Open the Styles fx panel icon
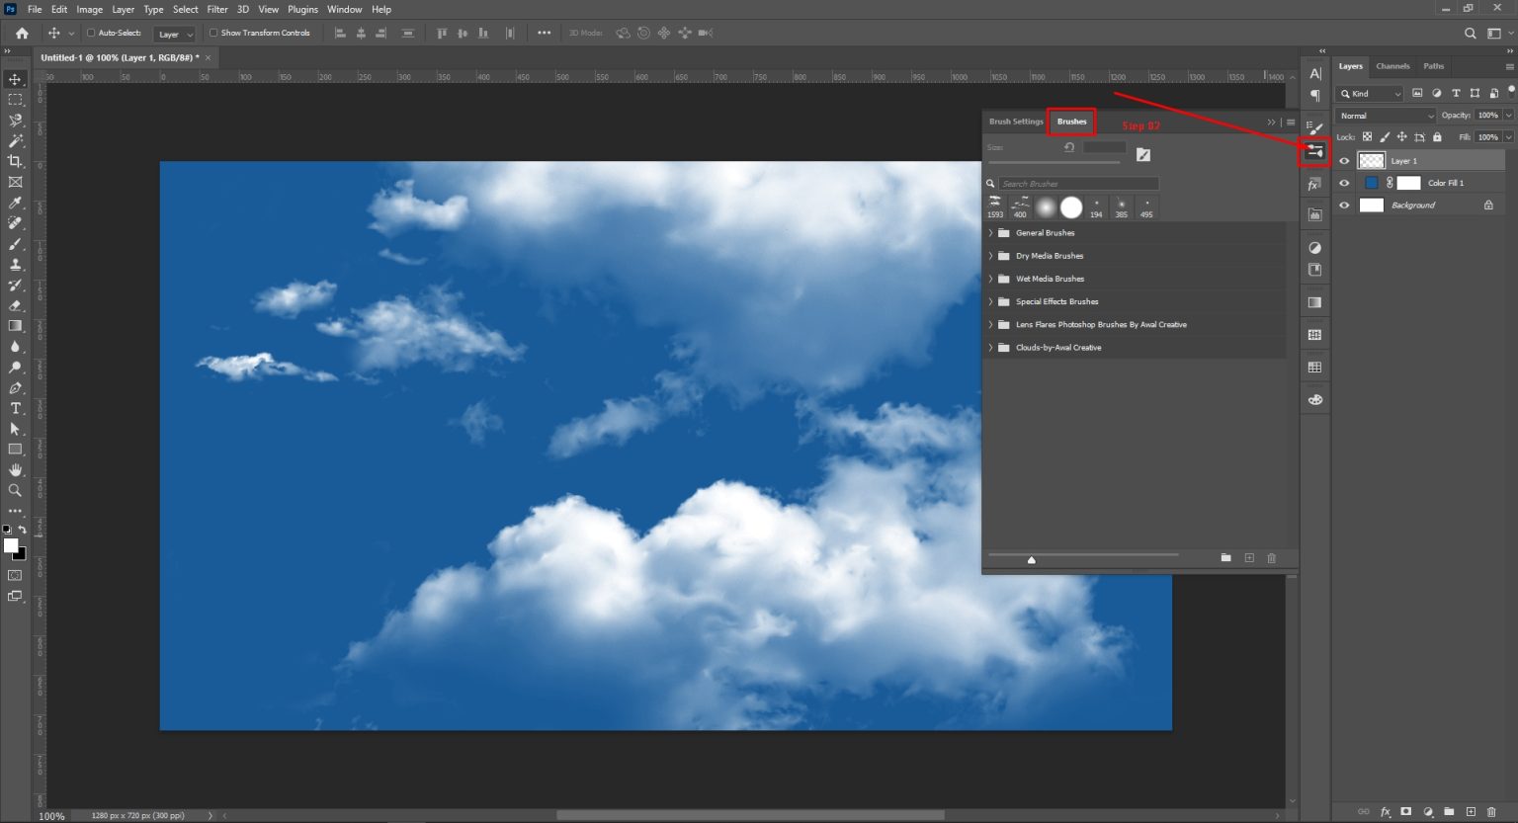This screenshot has width=1518, height=823. [x=1314, y=185]
